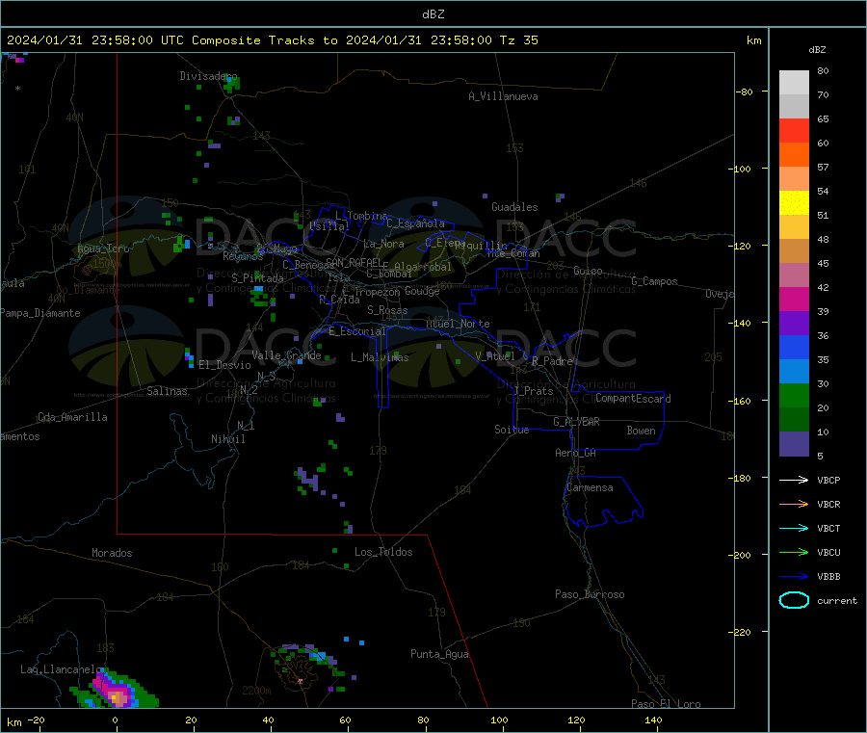The height and width of the screenshot is (733, 867).
Task: Select the green 20 dBZ color swatch
Action: tap(794, 395)
